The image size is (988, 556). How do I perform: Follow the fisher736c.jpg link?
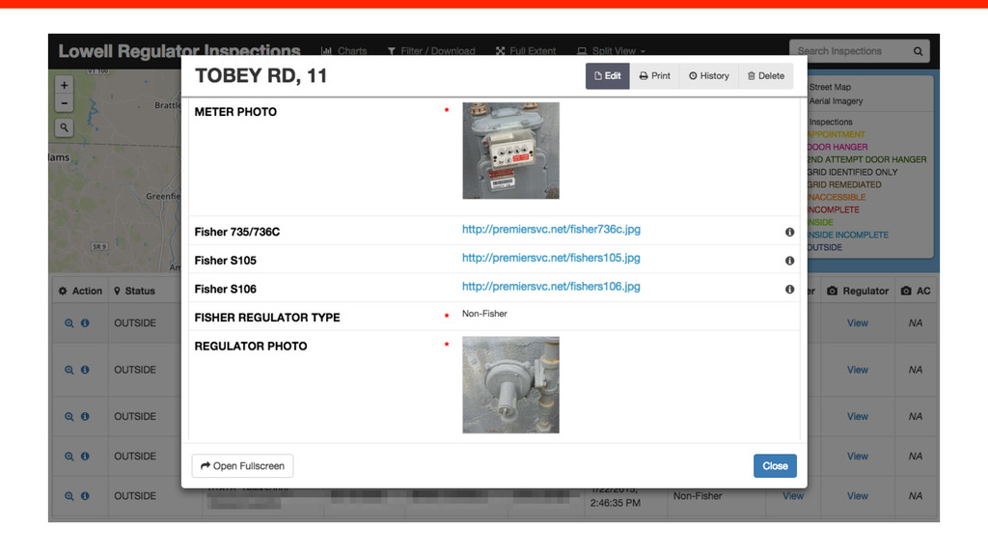click(551, 230)
